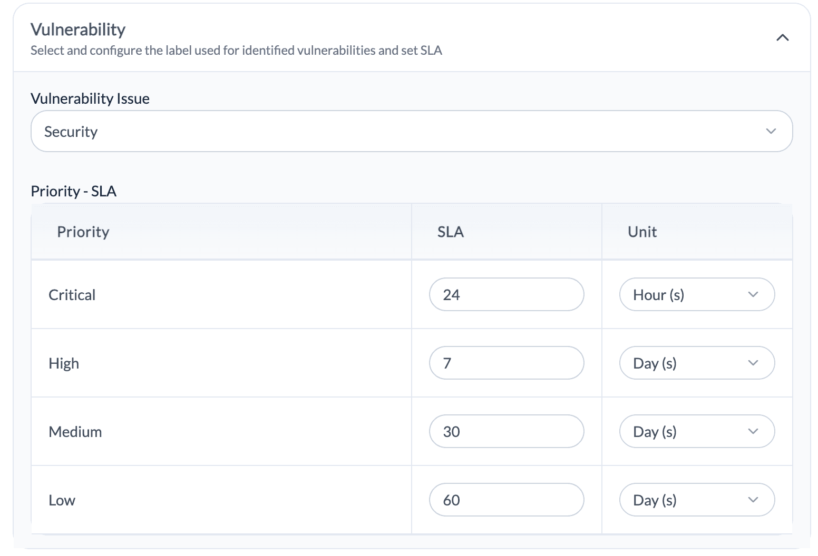818x556 pixels.
Task: Click the Priority column header
Action: pos(83,232)
